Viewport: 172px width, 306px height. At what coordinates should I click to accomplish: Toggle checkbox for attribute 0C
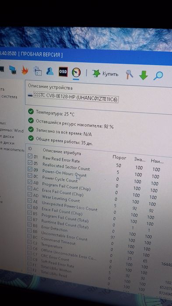click(x=30, y=176)
